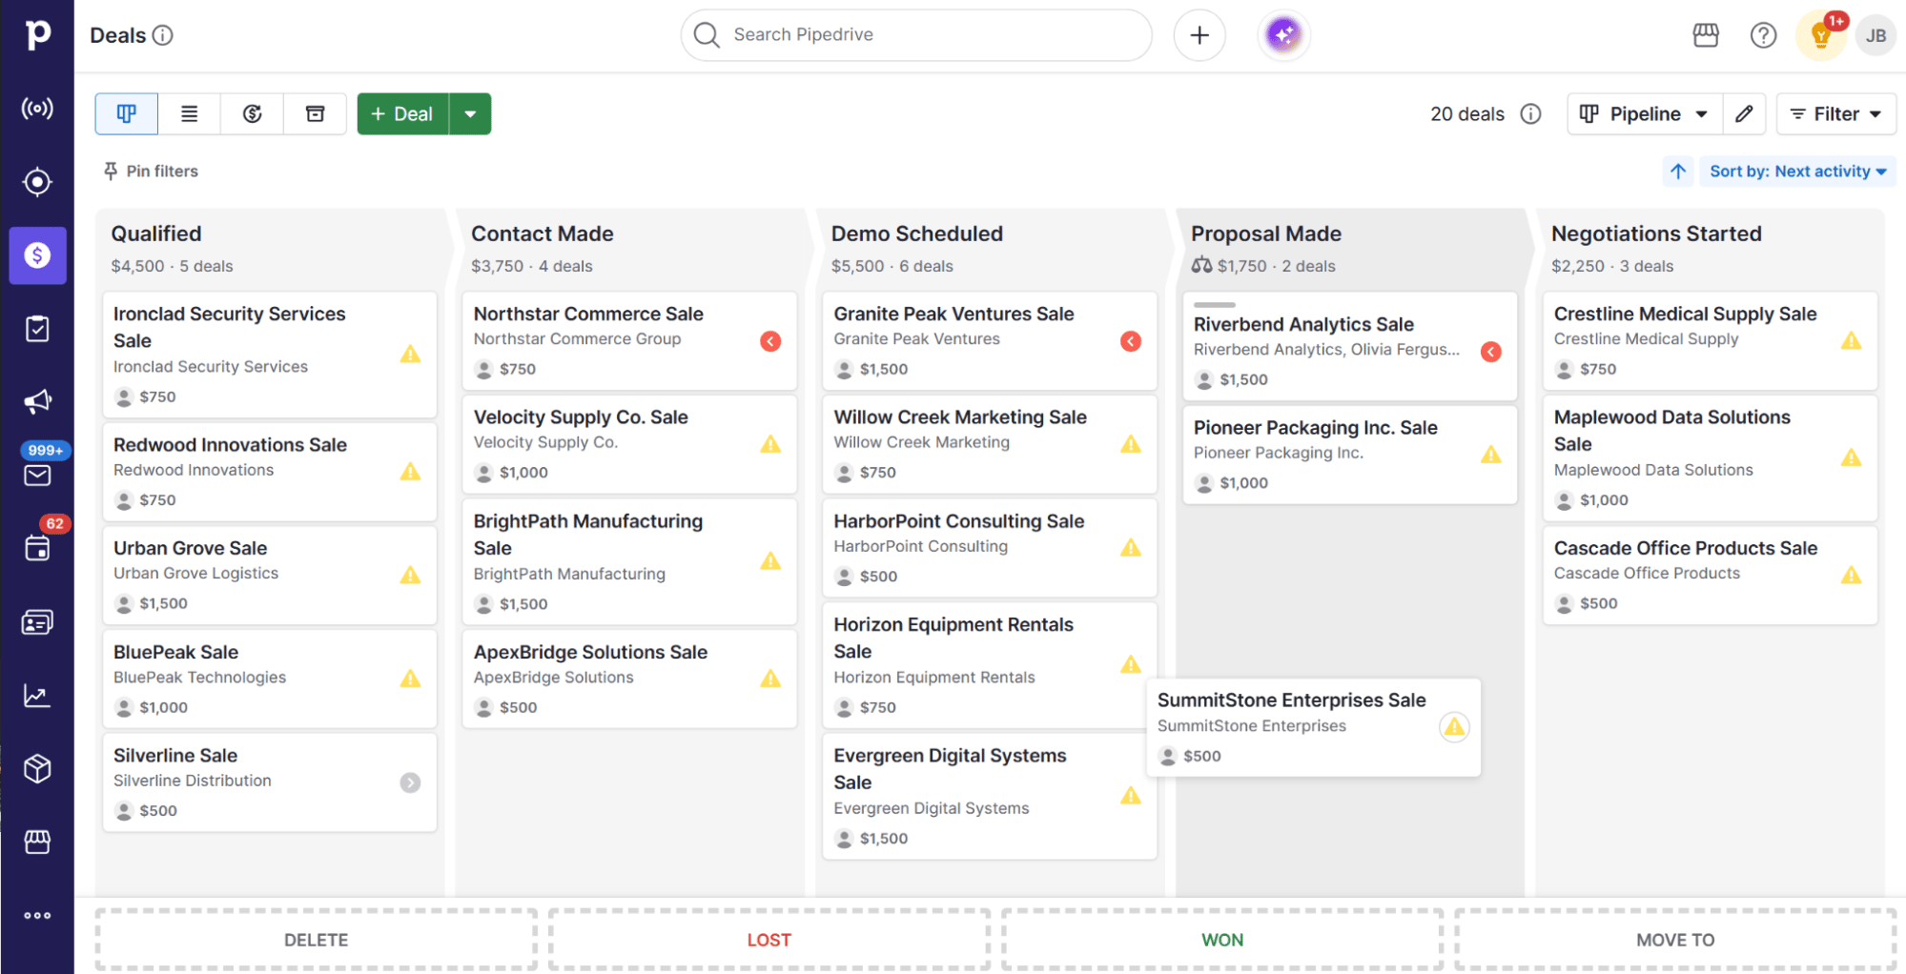Open the More ellipsis sidebar menu
1906x974 pixels.
point(37,915)
